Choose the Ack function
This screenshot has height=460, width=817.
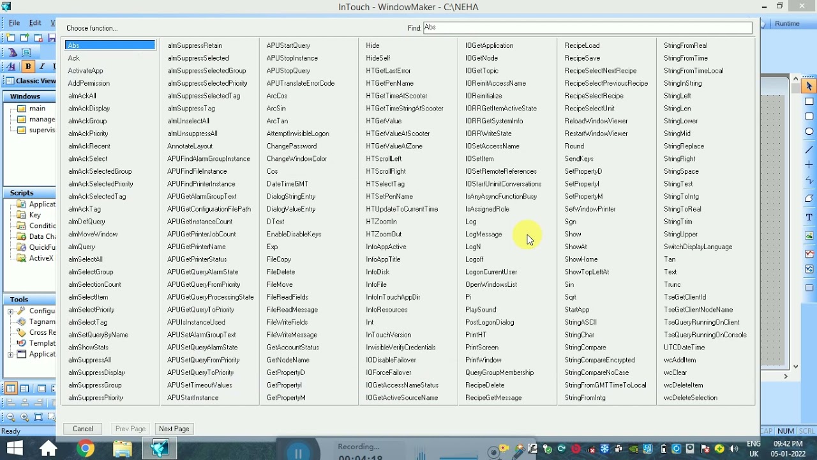coord(74,58)
